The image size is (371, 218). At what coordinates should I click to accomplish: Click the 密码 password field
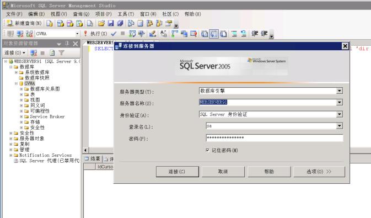click(x=275, y=137)
